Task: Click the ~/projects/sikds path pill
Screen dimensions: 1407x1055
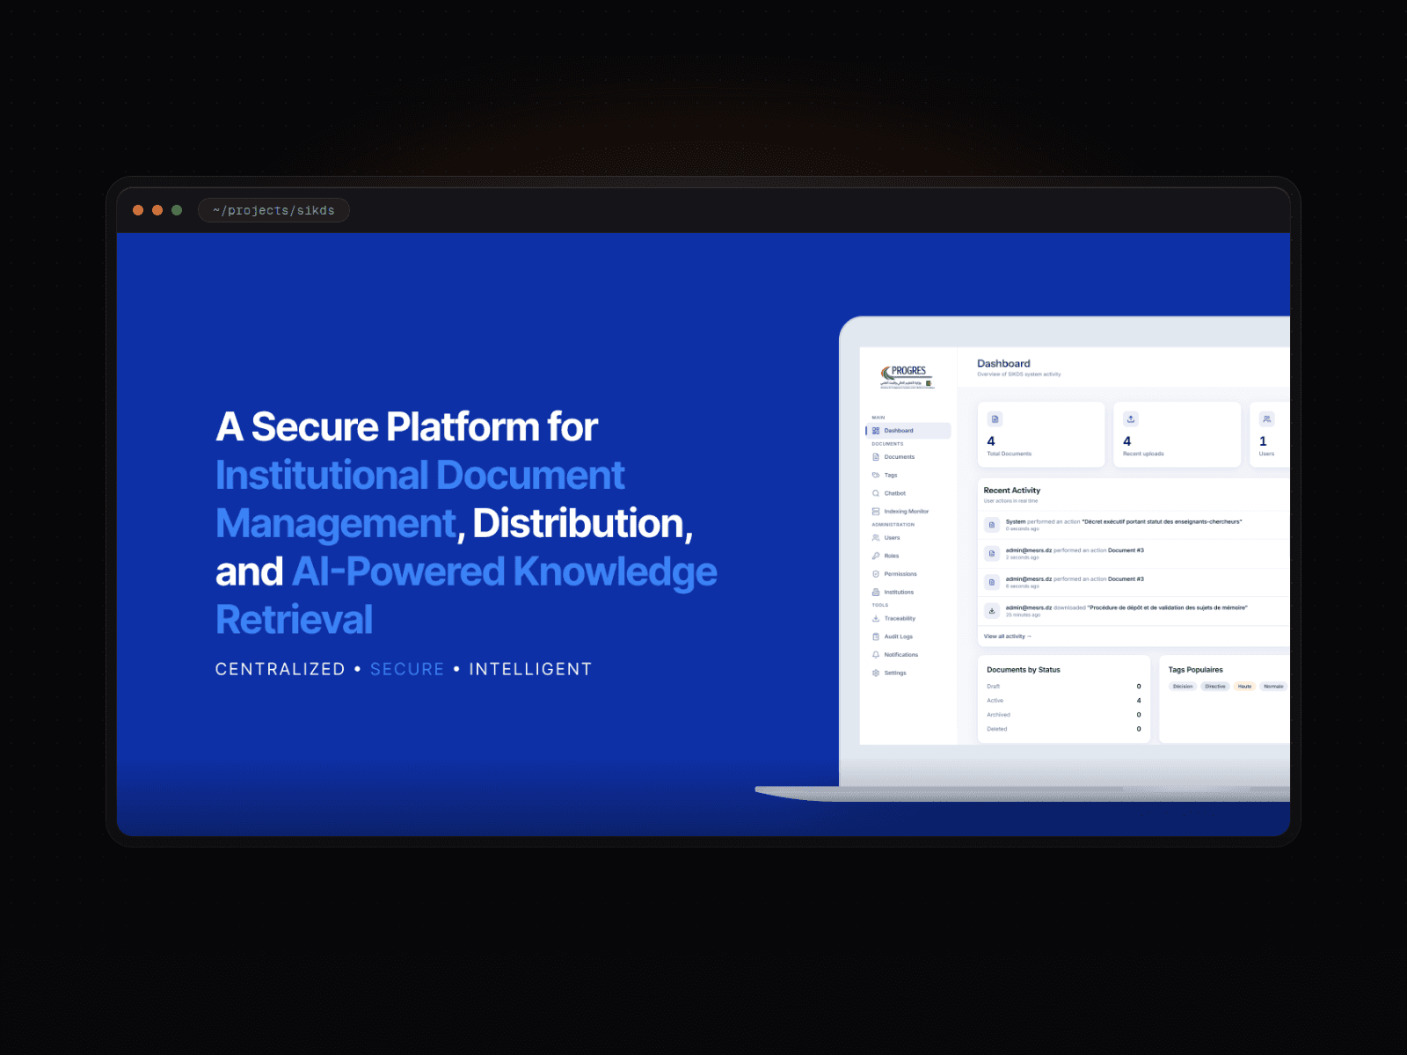Action: click(273, 210)
